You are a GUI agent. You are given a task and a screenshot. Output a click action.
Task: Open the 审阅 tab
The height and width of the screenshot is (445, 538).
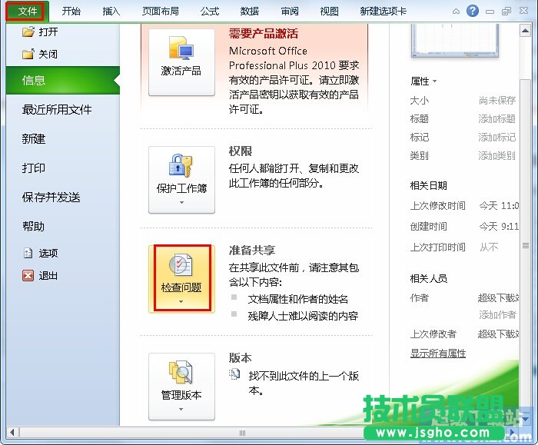coord(290,12)
